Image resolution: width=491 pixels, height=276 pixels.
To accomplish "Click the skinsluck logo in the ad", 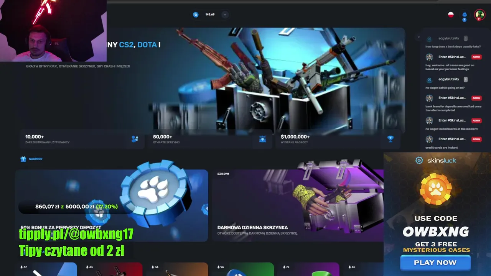I will (x=436, y=160).
